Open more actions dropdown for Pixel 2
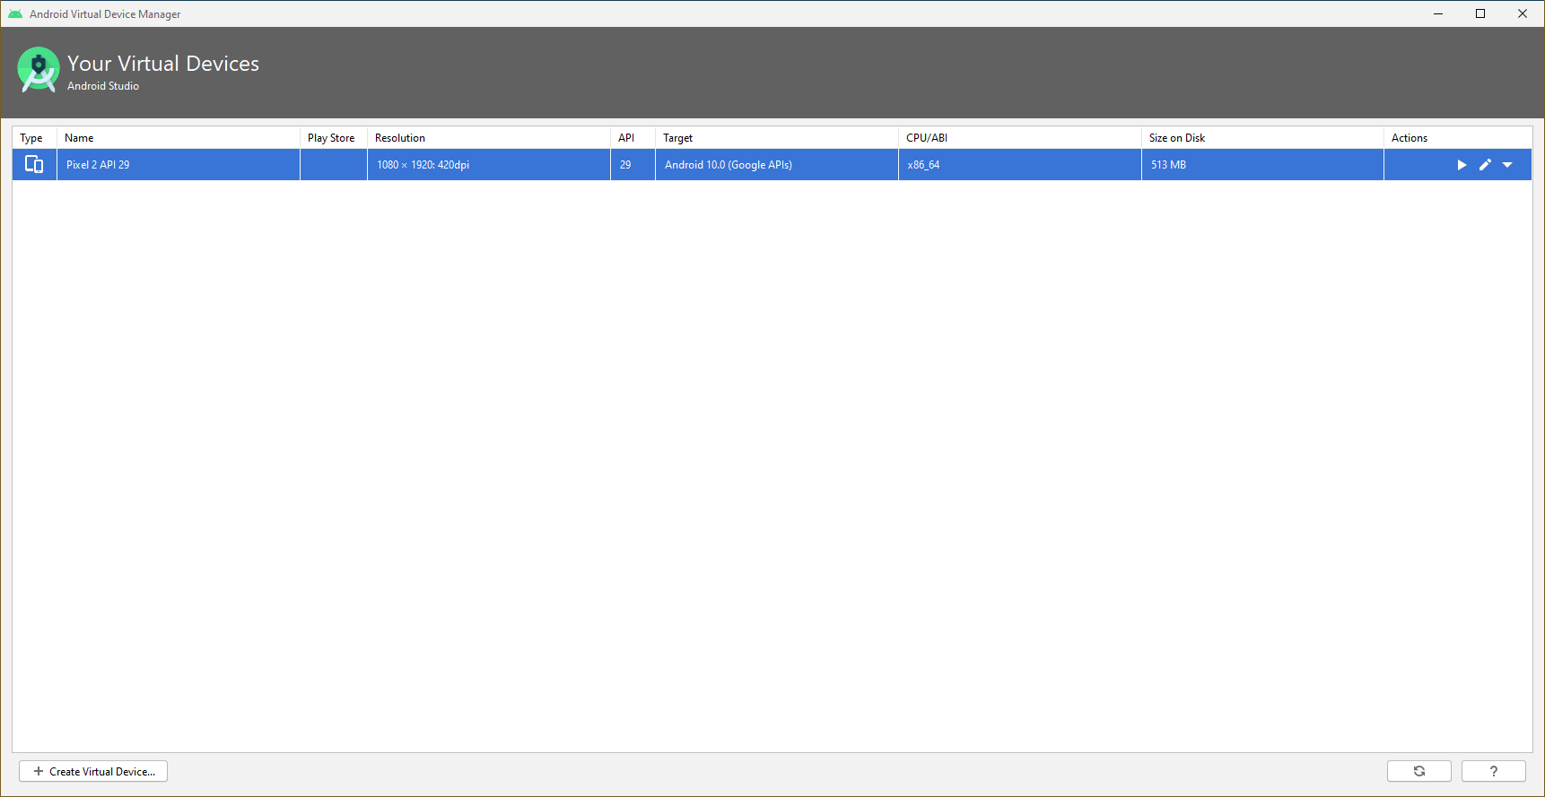The width and height of the screenshot is (1545, 797). (1507, 165)
